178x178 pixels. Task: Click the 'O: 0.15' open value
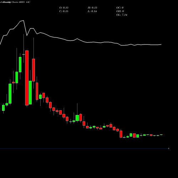64,8
